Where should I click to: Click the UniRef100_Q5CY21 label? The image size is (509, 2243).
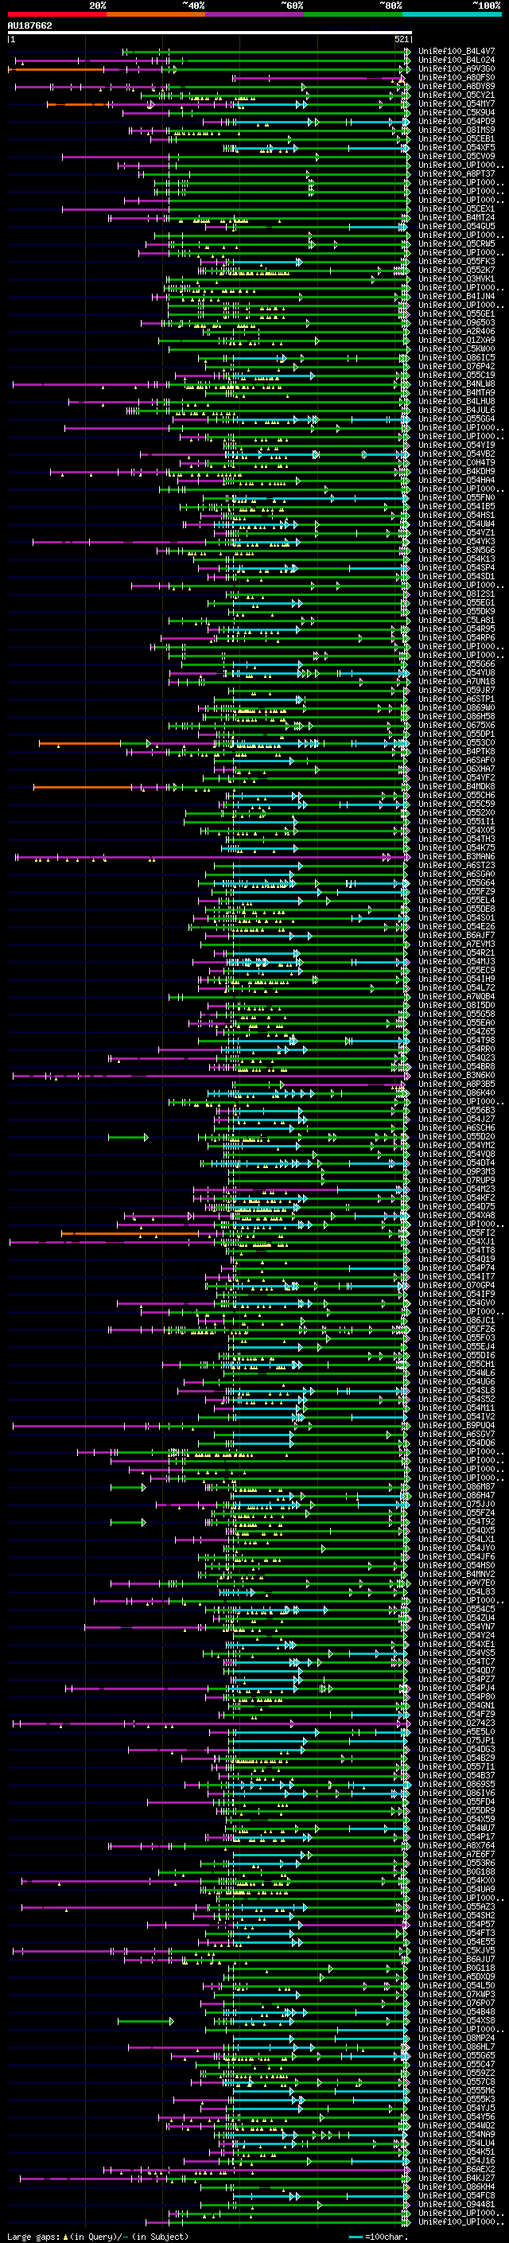(457, 95)
